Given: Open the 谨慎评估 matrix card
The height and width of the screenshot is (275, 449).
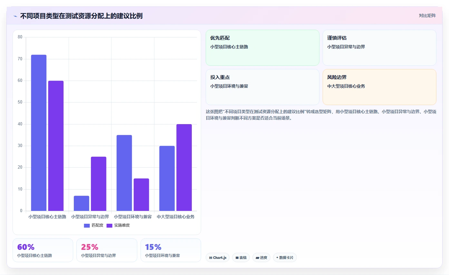Looking at the screenshot, I should pyautogui.click(x=379, y=48).
